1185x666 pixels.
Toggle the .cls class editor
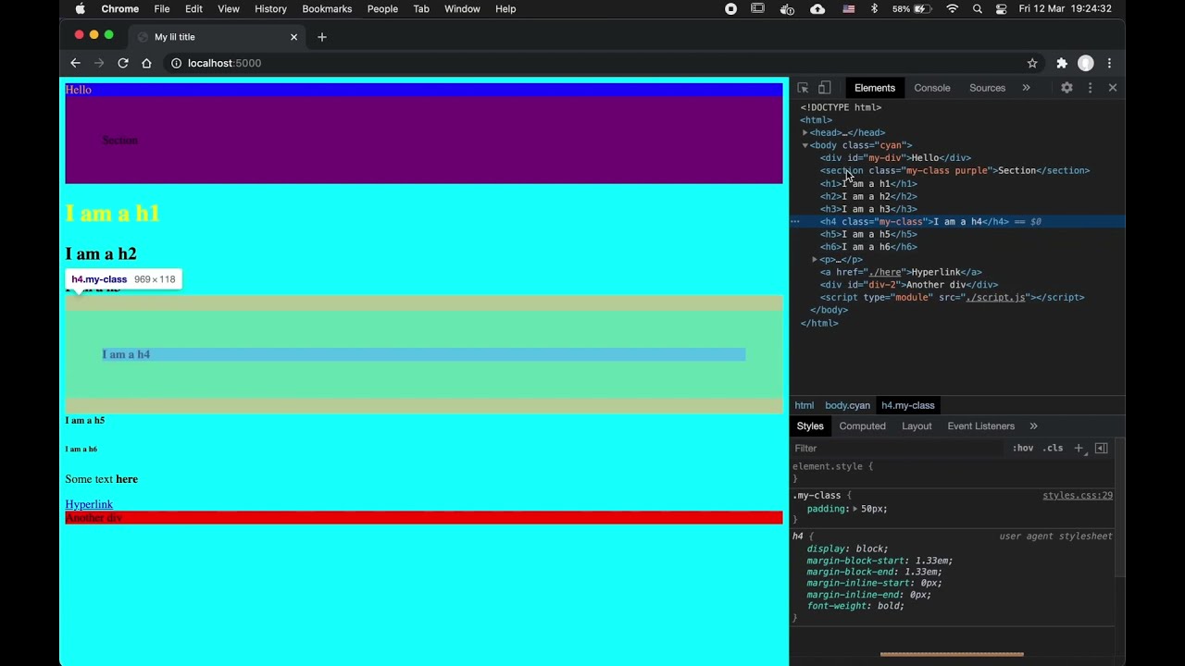pos(1054,448)
